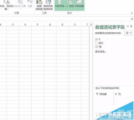Viewport: 134px width, 120px height.
Task: Open the Relationships (关系) tool
Action: 30,4
